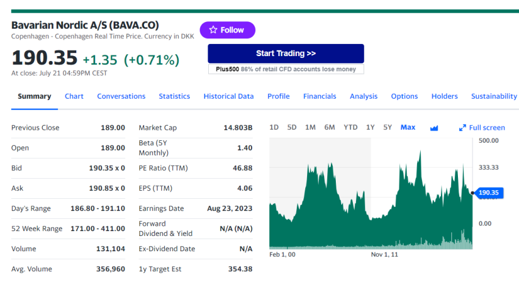Click the PE Ratio value 46.88
Viewport: 519px width, 297px height.
(x=242, y=168)
